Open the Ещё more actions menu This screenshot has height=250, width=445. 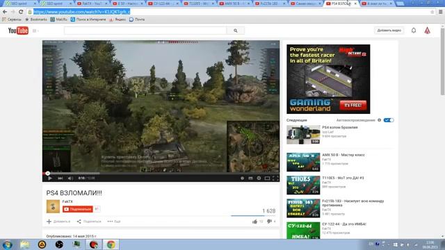[114, 222]
